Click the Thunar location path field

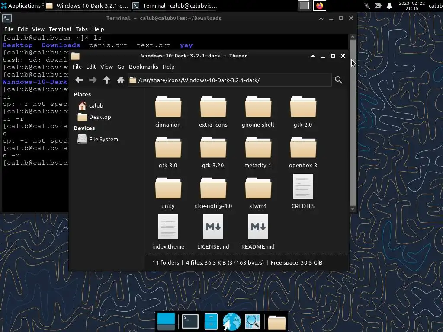pyautogui.click(x=230, y=80)
